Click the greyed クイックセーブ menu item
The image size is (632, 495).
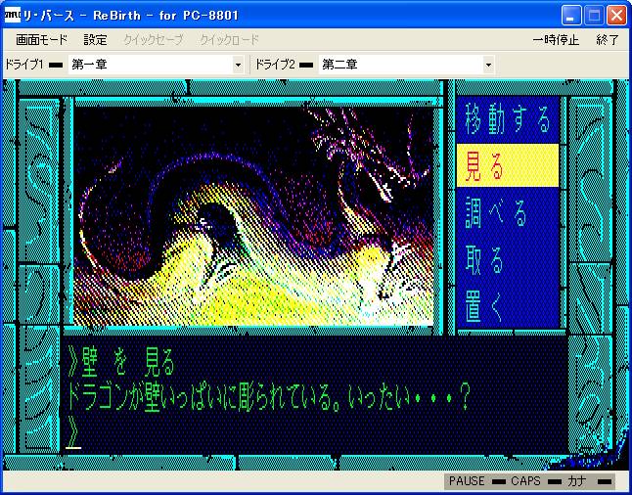[154, 40]
